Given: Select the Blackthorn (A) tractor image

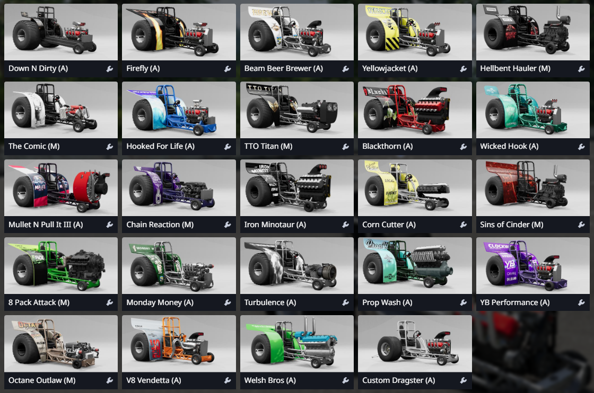Looking at the screenshot, I should 415,110.
